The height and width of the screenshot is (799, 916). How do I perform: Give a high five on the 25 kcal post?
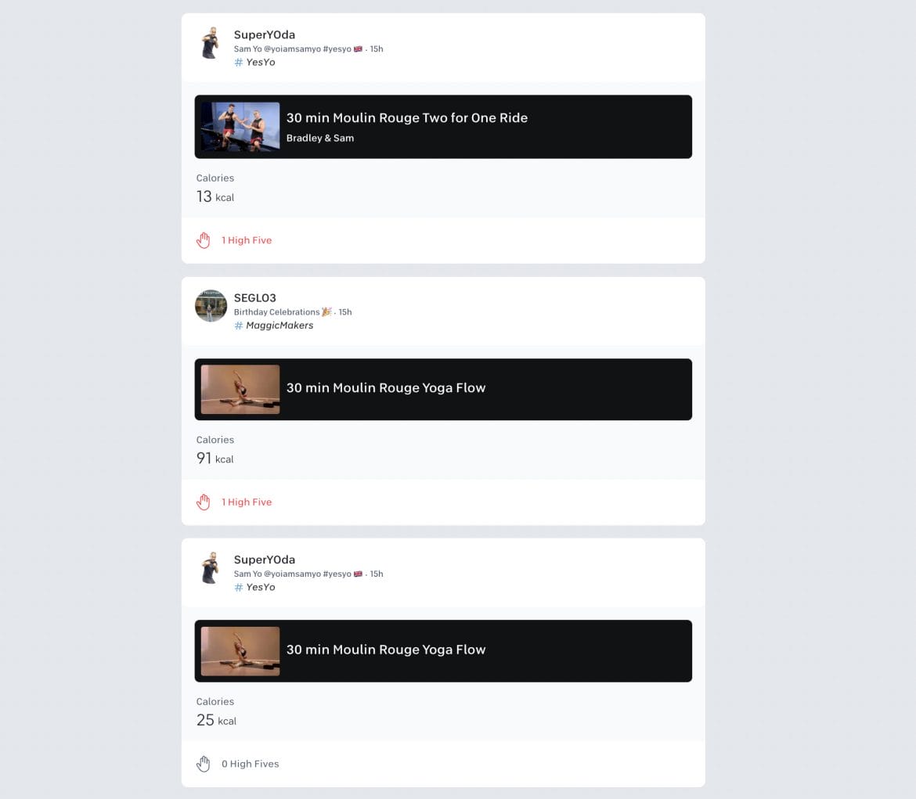click(204, 763)
